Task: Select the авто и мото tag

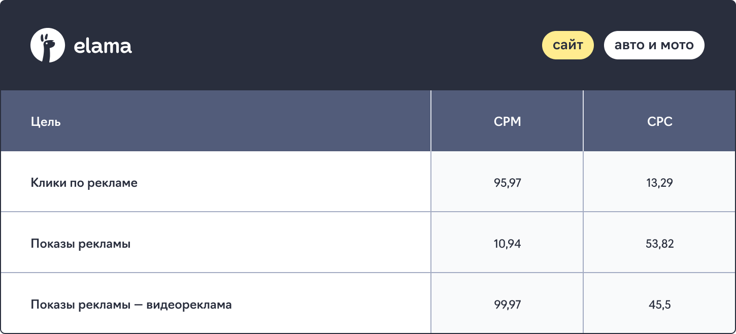Action: pos(654,45)
